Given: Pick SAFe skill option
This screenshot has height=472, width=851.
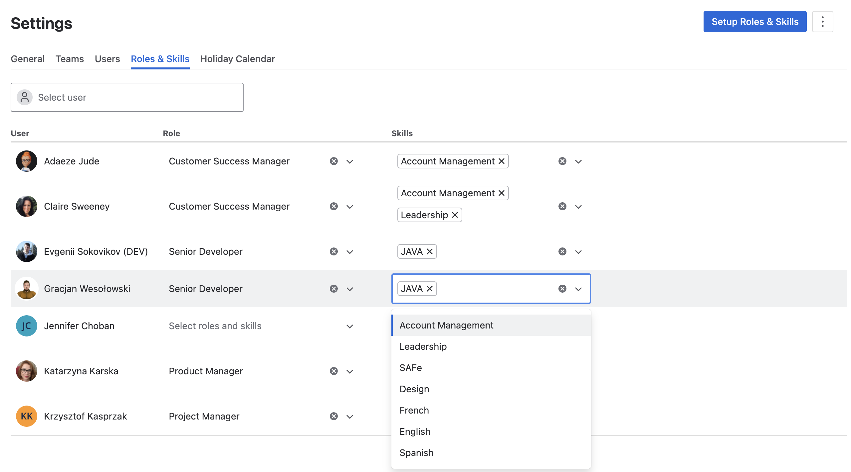Looking at the screenshot, I should pyautogui.click(x=410, y=368).
